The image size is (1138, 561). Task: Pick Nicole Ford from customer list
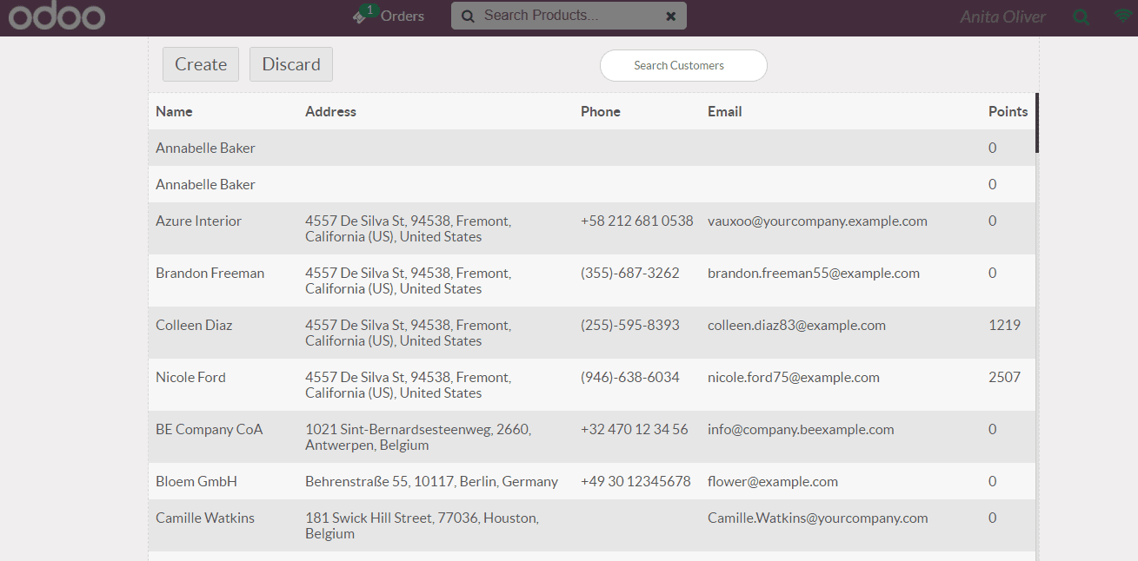pos(190,378)
